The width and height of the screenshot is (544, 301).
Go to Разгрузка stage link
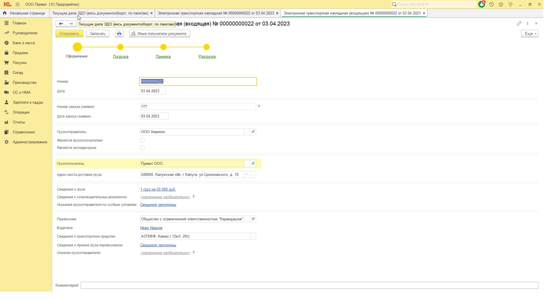coord(207,57)
